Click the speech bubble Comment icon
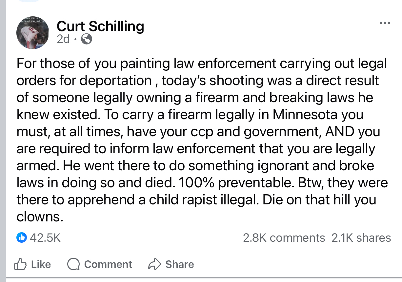402x282 pixels. pyautogui.click(x=74, y=264)
